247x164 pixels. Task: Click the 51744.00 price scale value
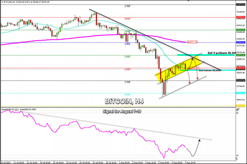[x=240, y=86]
